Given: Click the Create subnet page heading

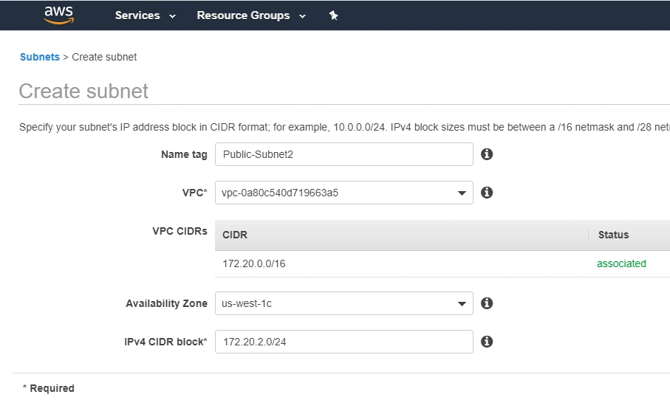Looking at the screenshot, I should coord(83,91).
